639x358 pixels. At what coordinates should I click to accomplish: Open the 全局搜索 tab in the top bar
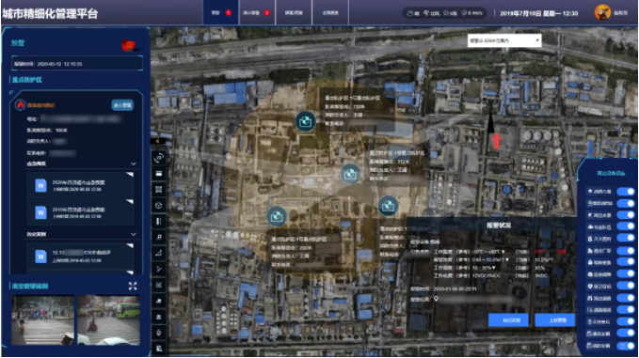(x=330, y=12)
